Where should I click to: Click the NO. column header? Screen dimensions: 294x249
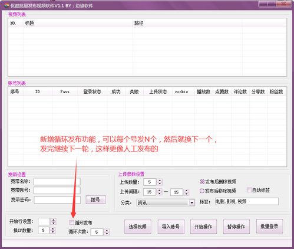coord(16,23)
